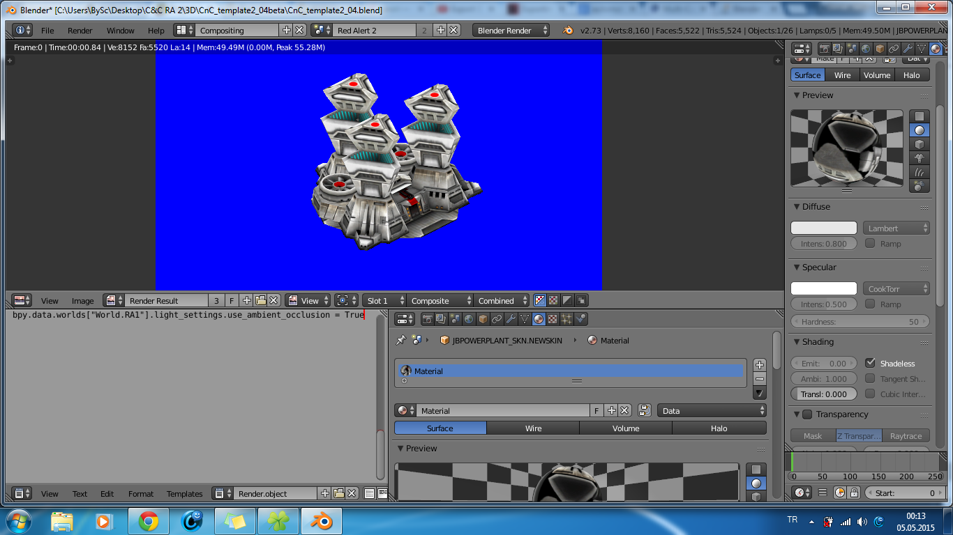
Task: Open image file with folder icon
Action: [x=260, y=301]
